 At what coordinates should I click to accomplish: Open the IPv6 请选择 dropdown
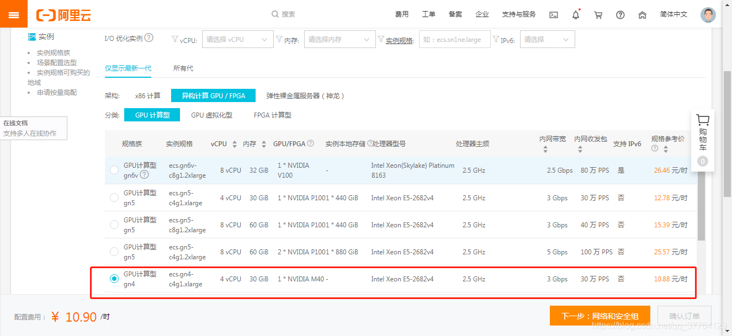547,39
